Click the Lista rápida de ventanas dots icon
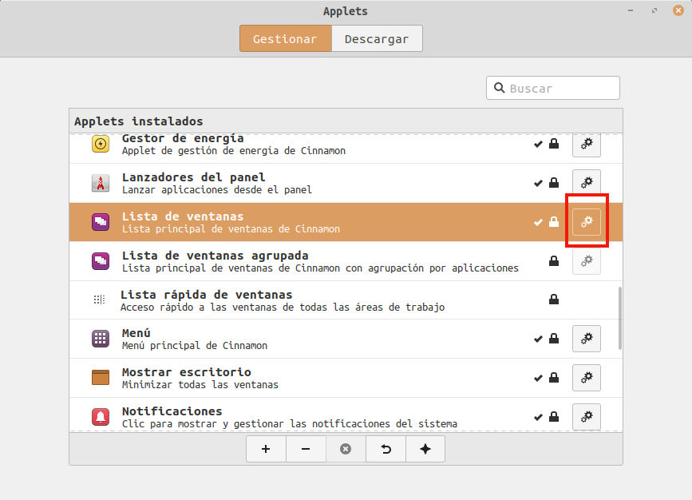Viewport: 692px width, 500px height. pos(100,300)
